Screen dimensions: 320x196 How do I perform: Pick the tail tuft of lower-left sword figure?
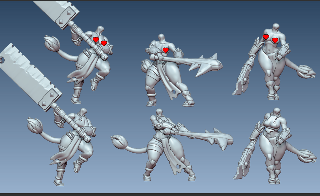(x=34, y=126)
